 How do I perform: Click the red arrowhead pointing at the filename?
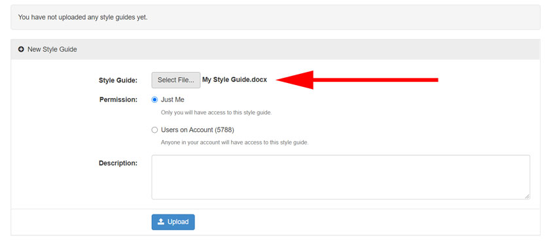pyautogui.click(x=295, y=80)
